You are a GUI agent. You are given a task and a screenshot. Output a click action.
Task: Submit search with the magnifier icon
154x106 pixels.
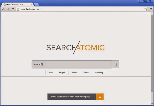pyautogui.click(x=115, y=64)
